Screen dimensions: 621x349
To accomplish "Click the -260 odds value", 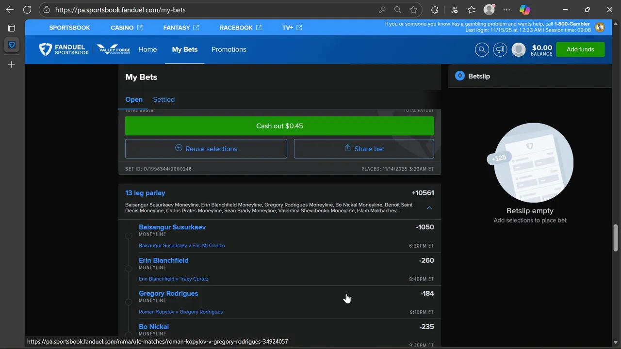I will (426, 260).
